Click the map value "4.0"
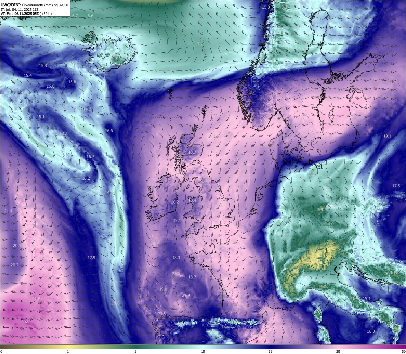406x354 pixels. click(331, 224)
